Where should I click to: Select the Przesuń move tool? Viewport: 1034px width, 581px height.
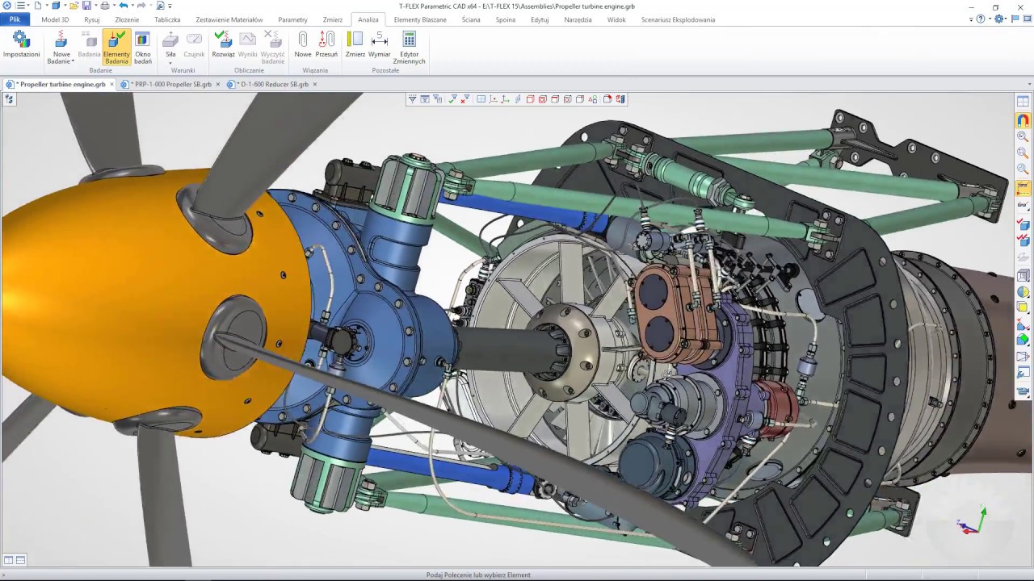326,45
